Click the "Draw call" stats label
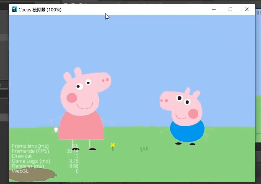Viewport: 261px width, 184px height. tap(22, 156)
